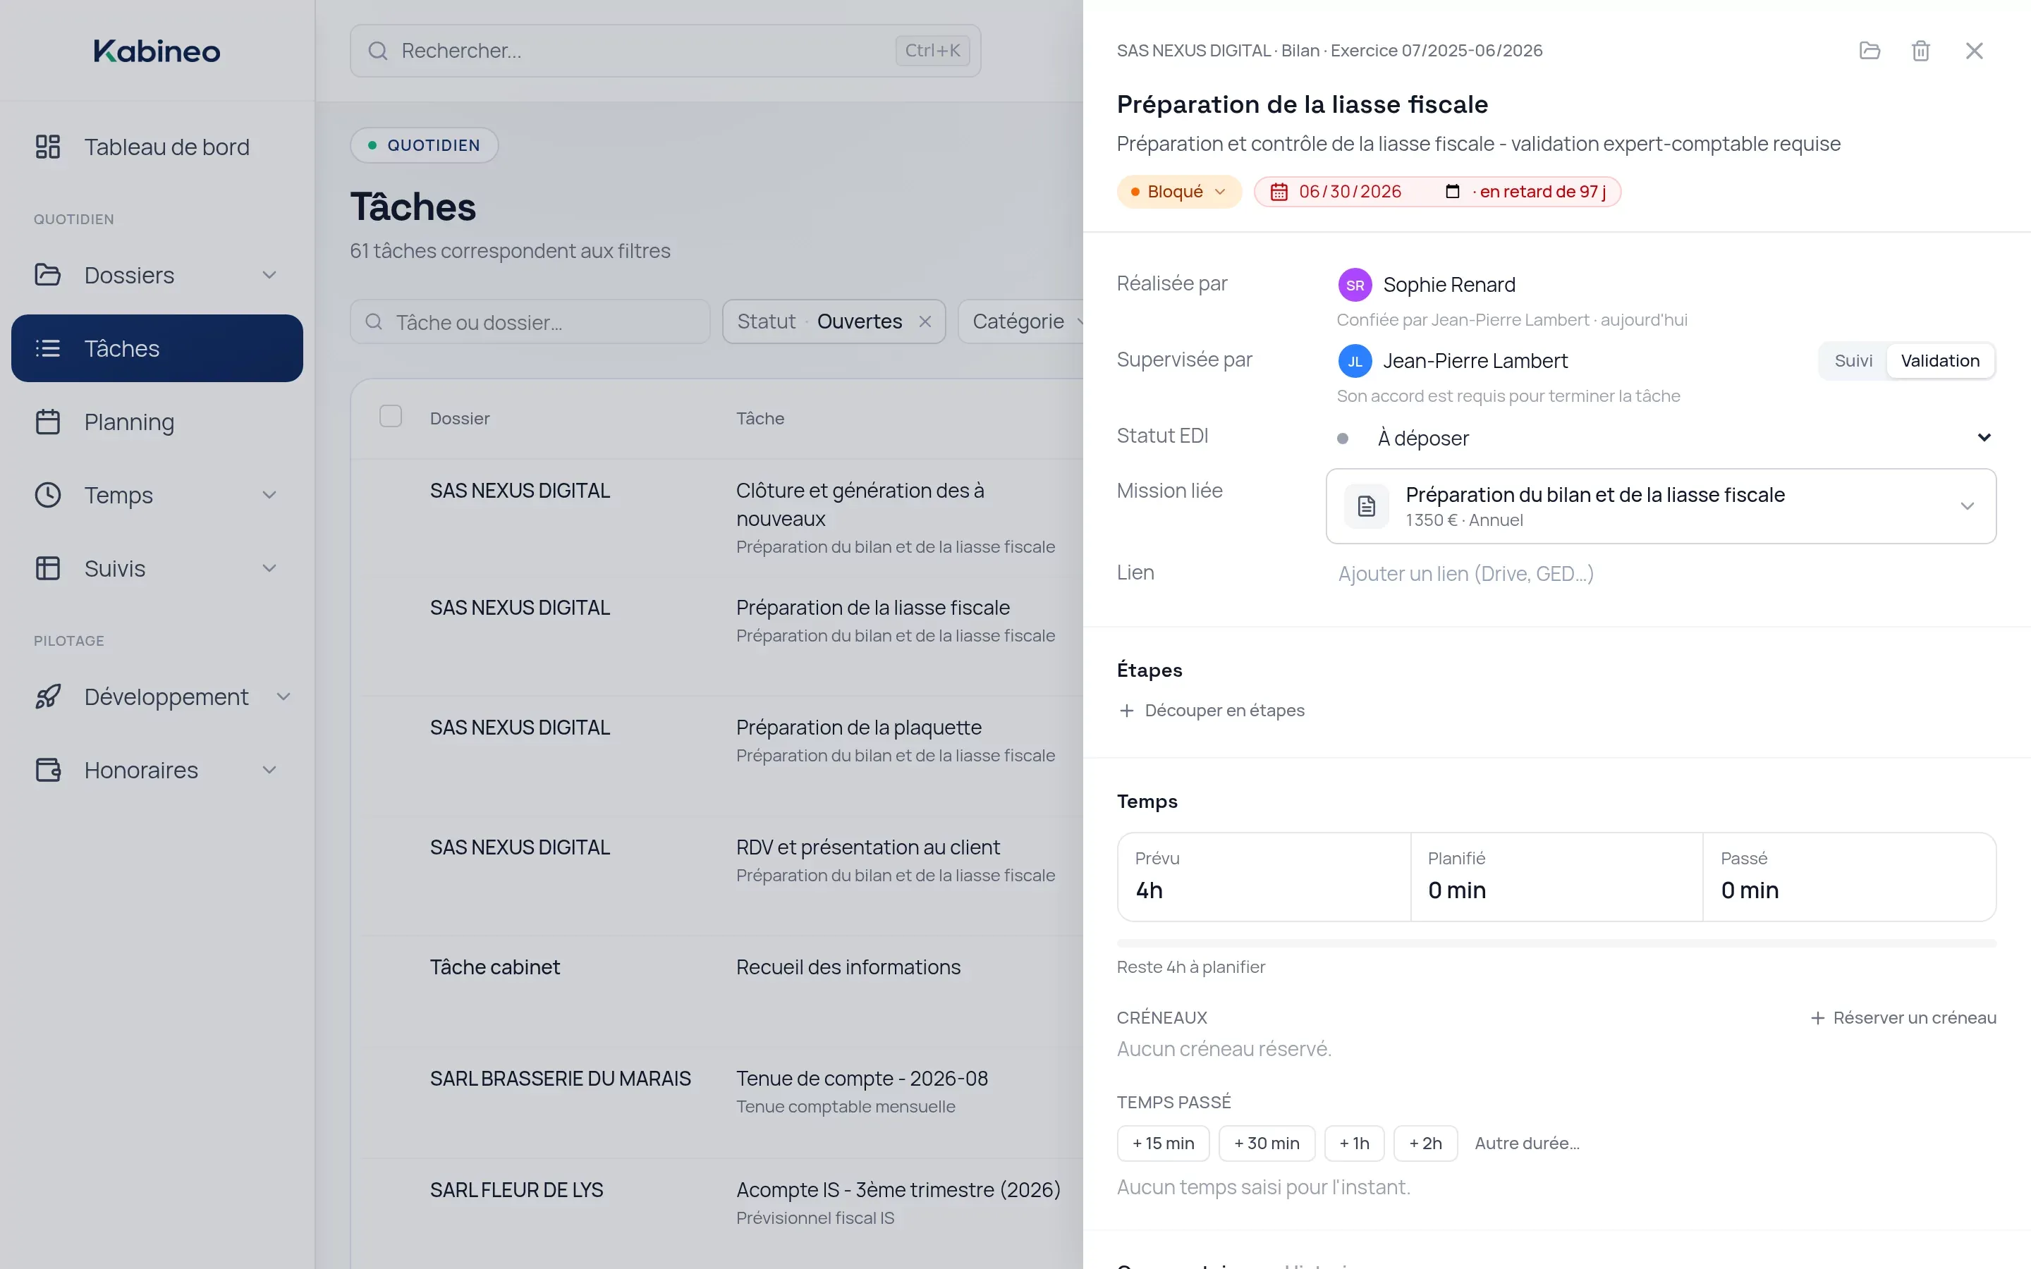Click the Honoraires wallet icon

(x=48, y=770)
